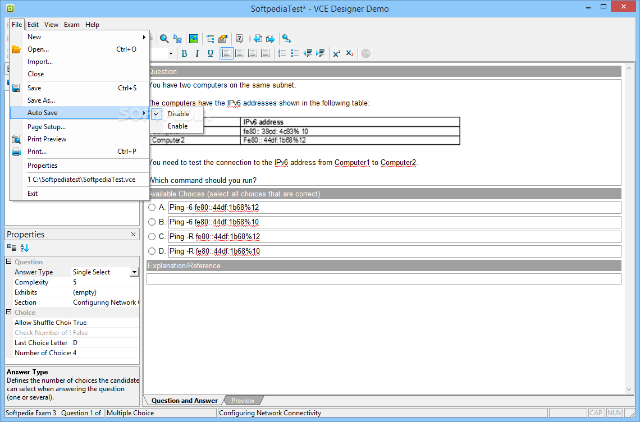Click Print... in the File menu
Viewport: 640px width, 422px height.
(80, 152)
